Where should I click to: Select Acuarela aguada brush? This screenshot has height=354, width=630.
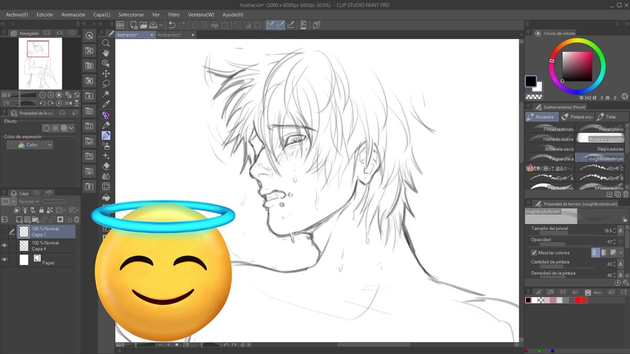[599, 138]
